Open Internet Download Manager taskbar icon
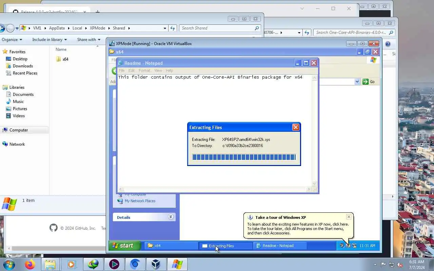This screenshot has width=434, height=271. click(x=93, y=264)
